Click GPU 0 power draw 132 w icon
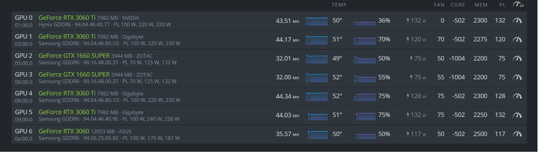 (408, 21)
